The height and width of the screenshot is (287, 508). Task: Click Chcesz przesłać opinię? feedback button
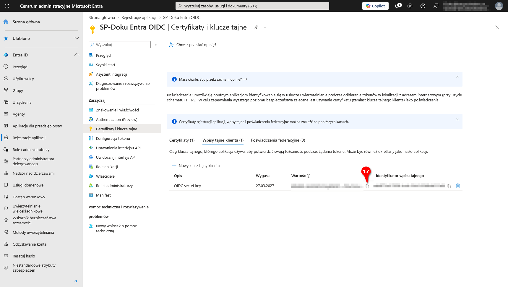click(193, 45)
